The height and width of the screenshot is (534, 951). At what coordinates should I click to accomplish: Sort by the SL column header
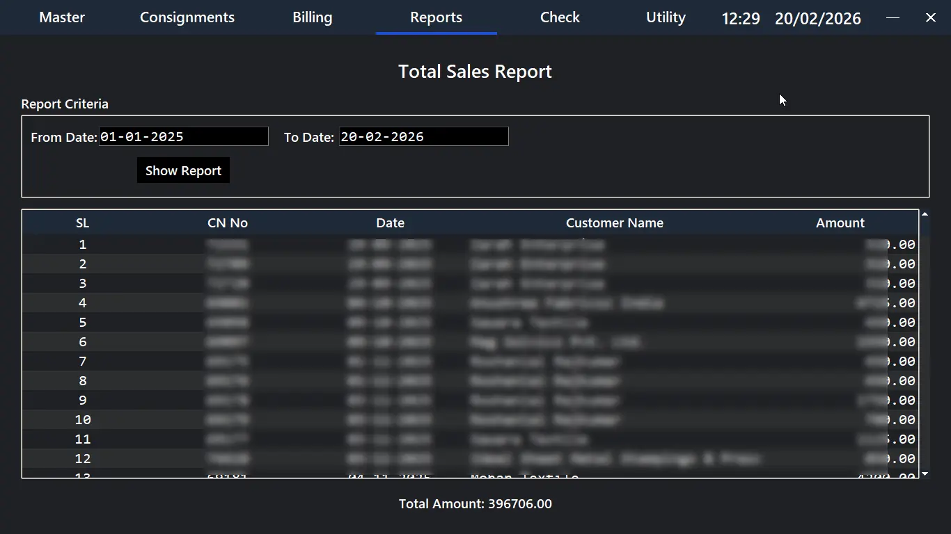(83, 223)
